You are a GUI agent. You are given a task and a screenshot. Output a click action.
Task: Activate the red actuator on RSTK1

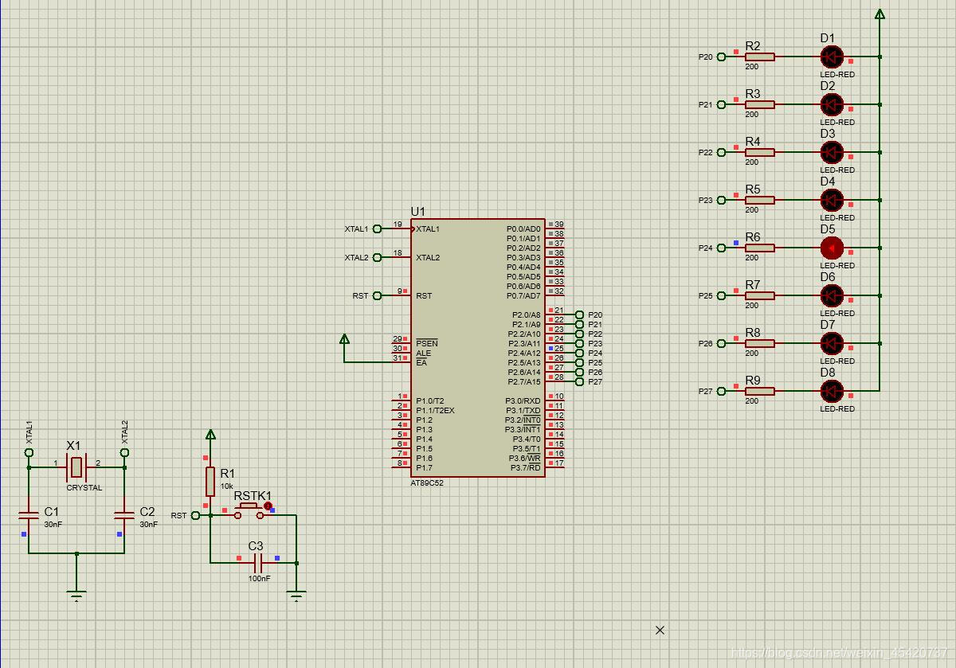point(268,506)
